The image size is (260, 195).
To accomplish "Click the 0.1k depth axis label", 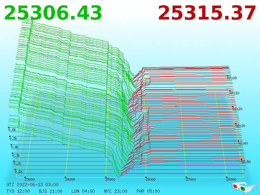I will (19, 172).
